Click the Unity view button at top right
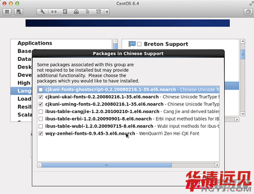 [248, 12]
